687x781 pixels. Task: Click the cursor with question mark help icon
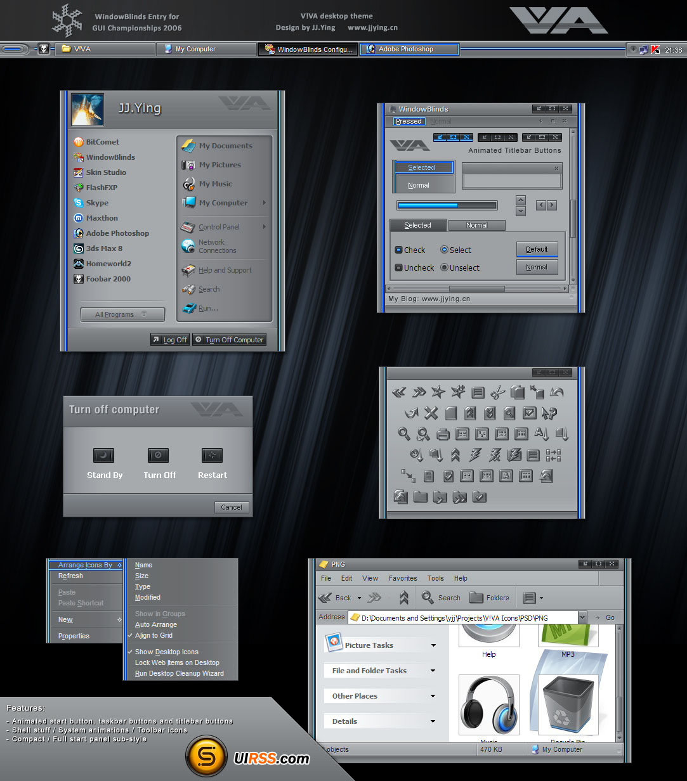click(x=549, y=413)
